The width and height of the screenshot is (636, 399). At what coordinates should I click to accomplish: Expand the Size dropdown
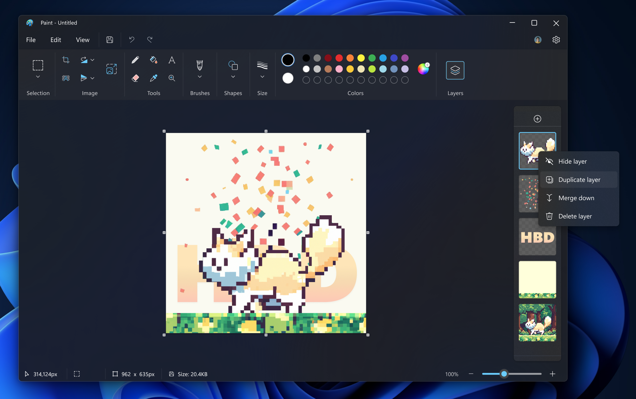click(262, 77)
